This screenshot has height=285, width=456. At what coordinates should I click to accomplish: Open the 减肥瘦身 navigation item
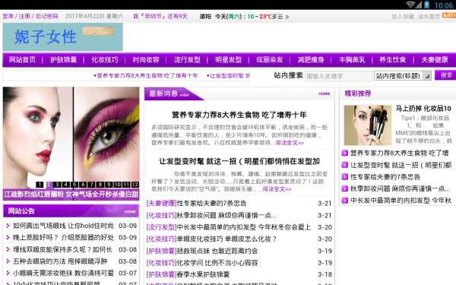click(x=311, y=60)
